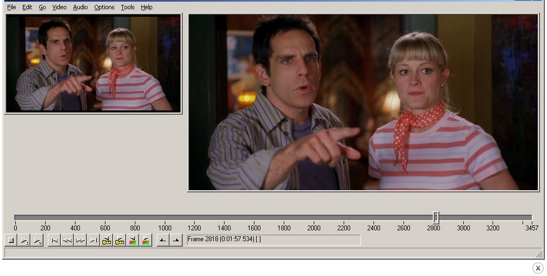Click the window resize grip corner

click(x=539, y=254)
